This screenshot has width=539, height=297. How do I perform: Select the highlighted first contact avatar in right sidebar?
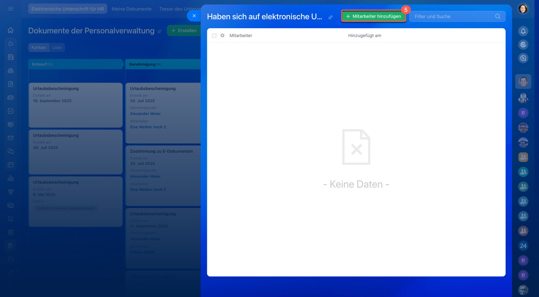pos(523,82)
